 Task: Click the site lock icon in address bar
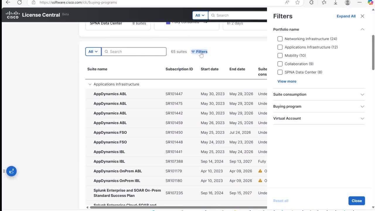click(33, 2)
